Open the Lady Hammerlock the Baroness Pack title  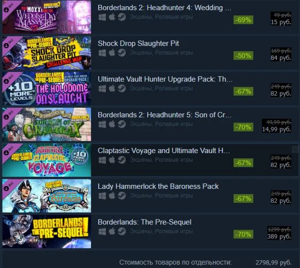(158, 186)
